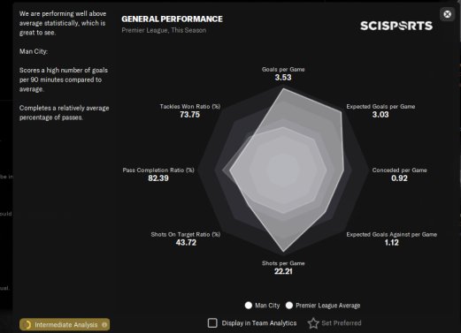
Task: Select the Pass Completion Ratio stat
Action: [x=158, y=174]
